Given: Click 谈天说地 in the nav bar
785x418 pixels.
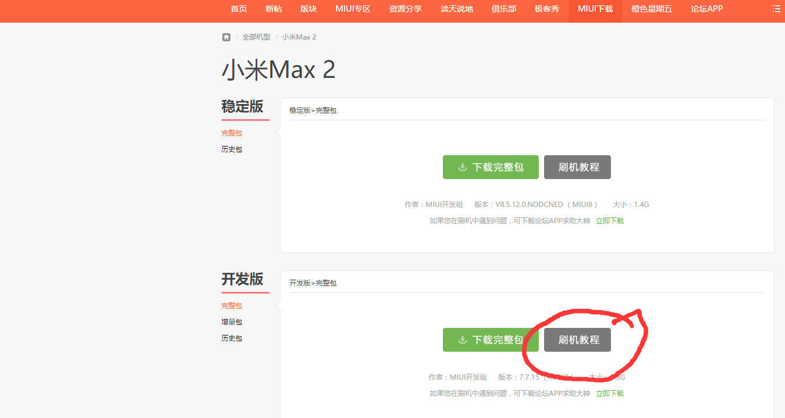Looking at the screenshot, I should click(457, 9).
